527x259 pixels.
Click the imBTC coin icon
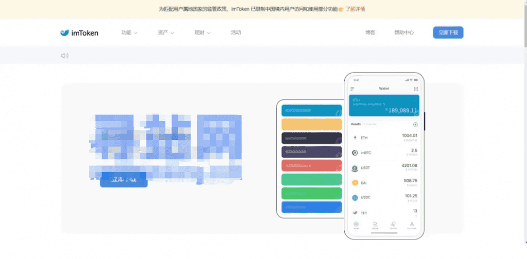point(355,153)
